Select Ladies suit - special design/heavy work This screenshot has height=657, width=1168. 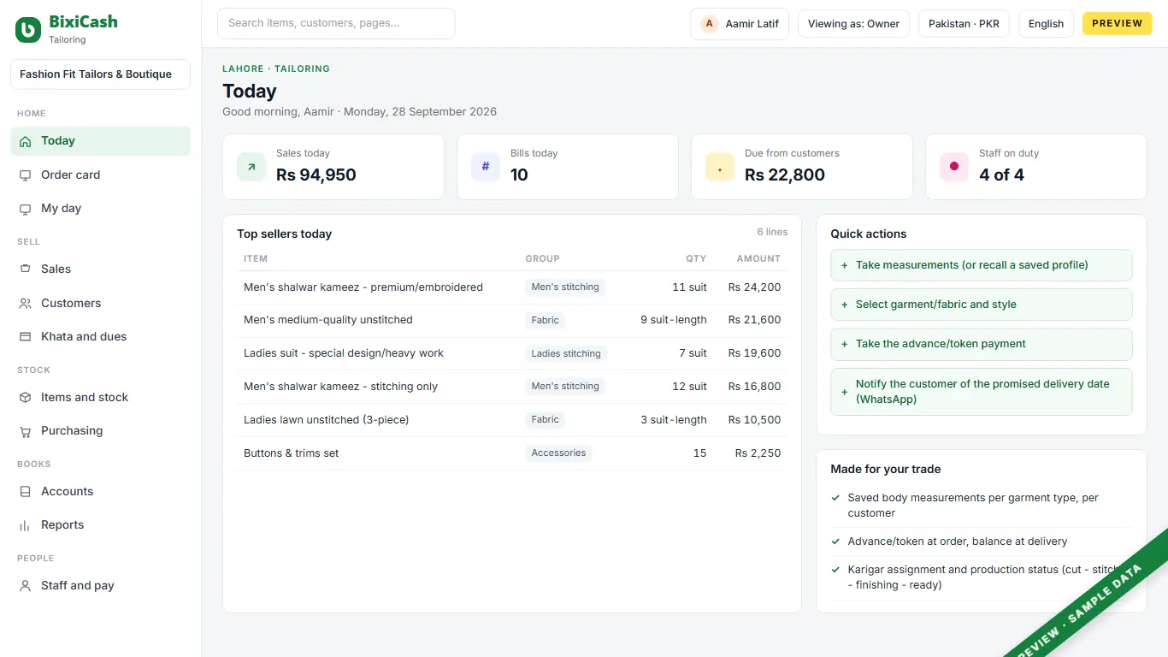click(344, 353)
